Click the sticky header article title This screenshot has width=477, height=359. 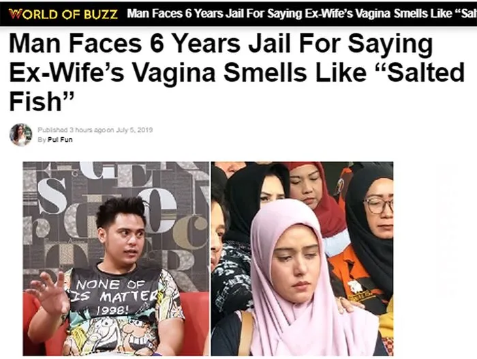[x=302, y=14]
